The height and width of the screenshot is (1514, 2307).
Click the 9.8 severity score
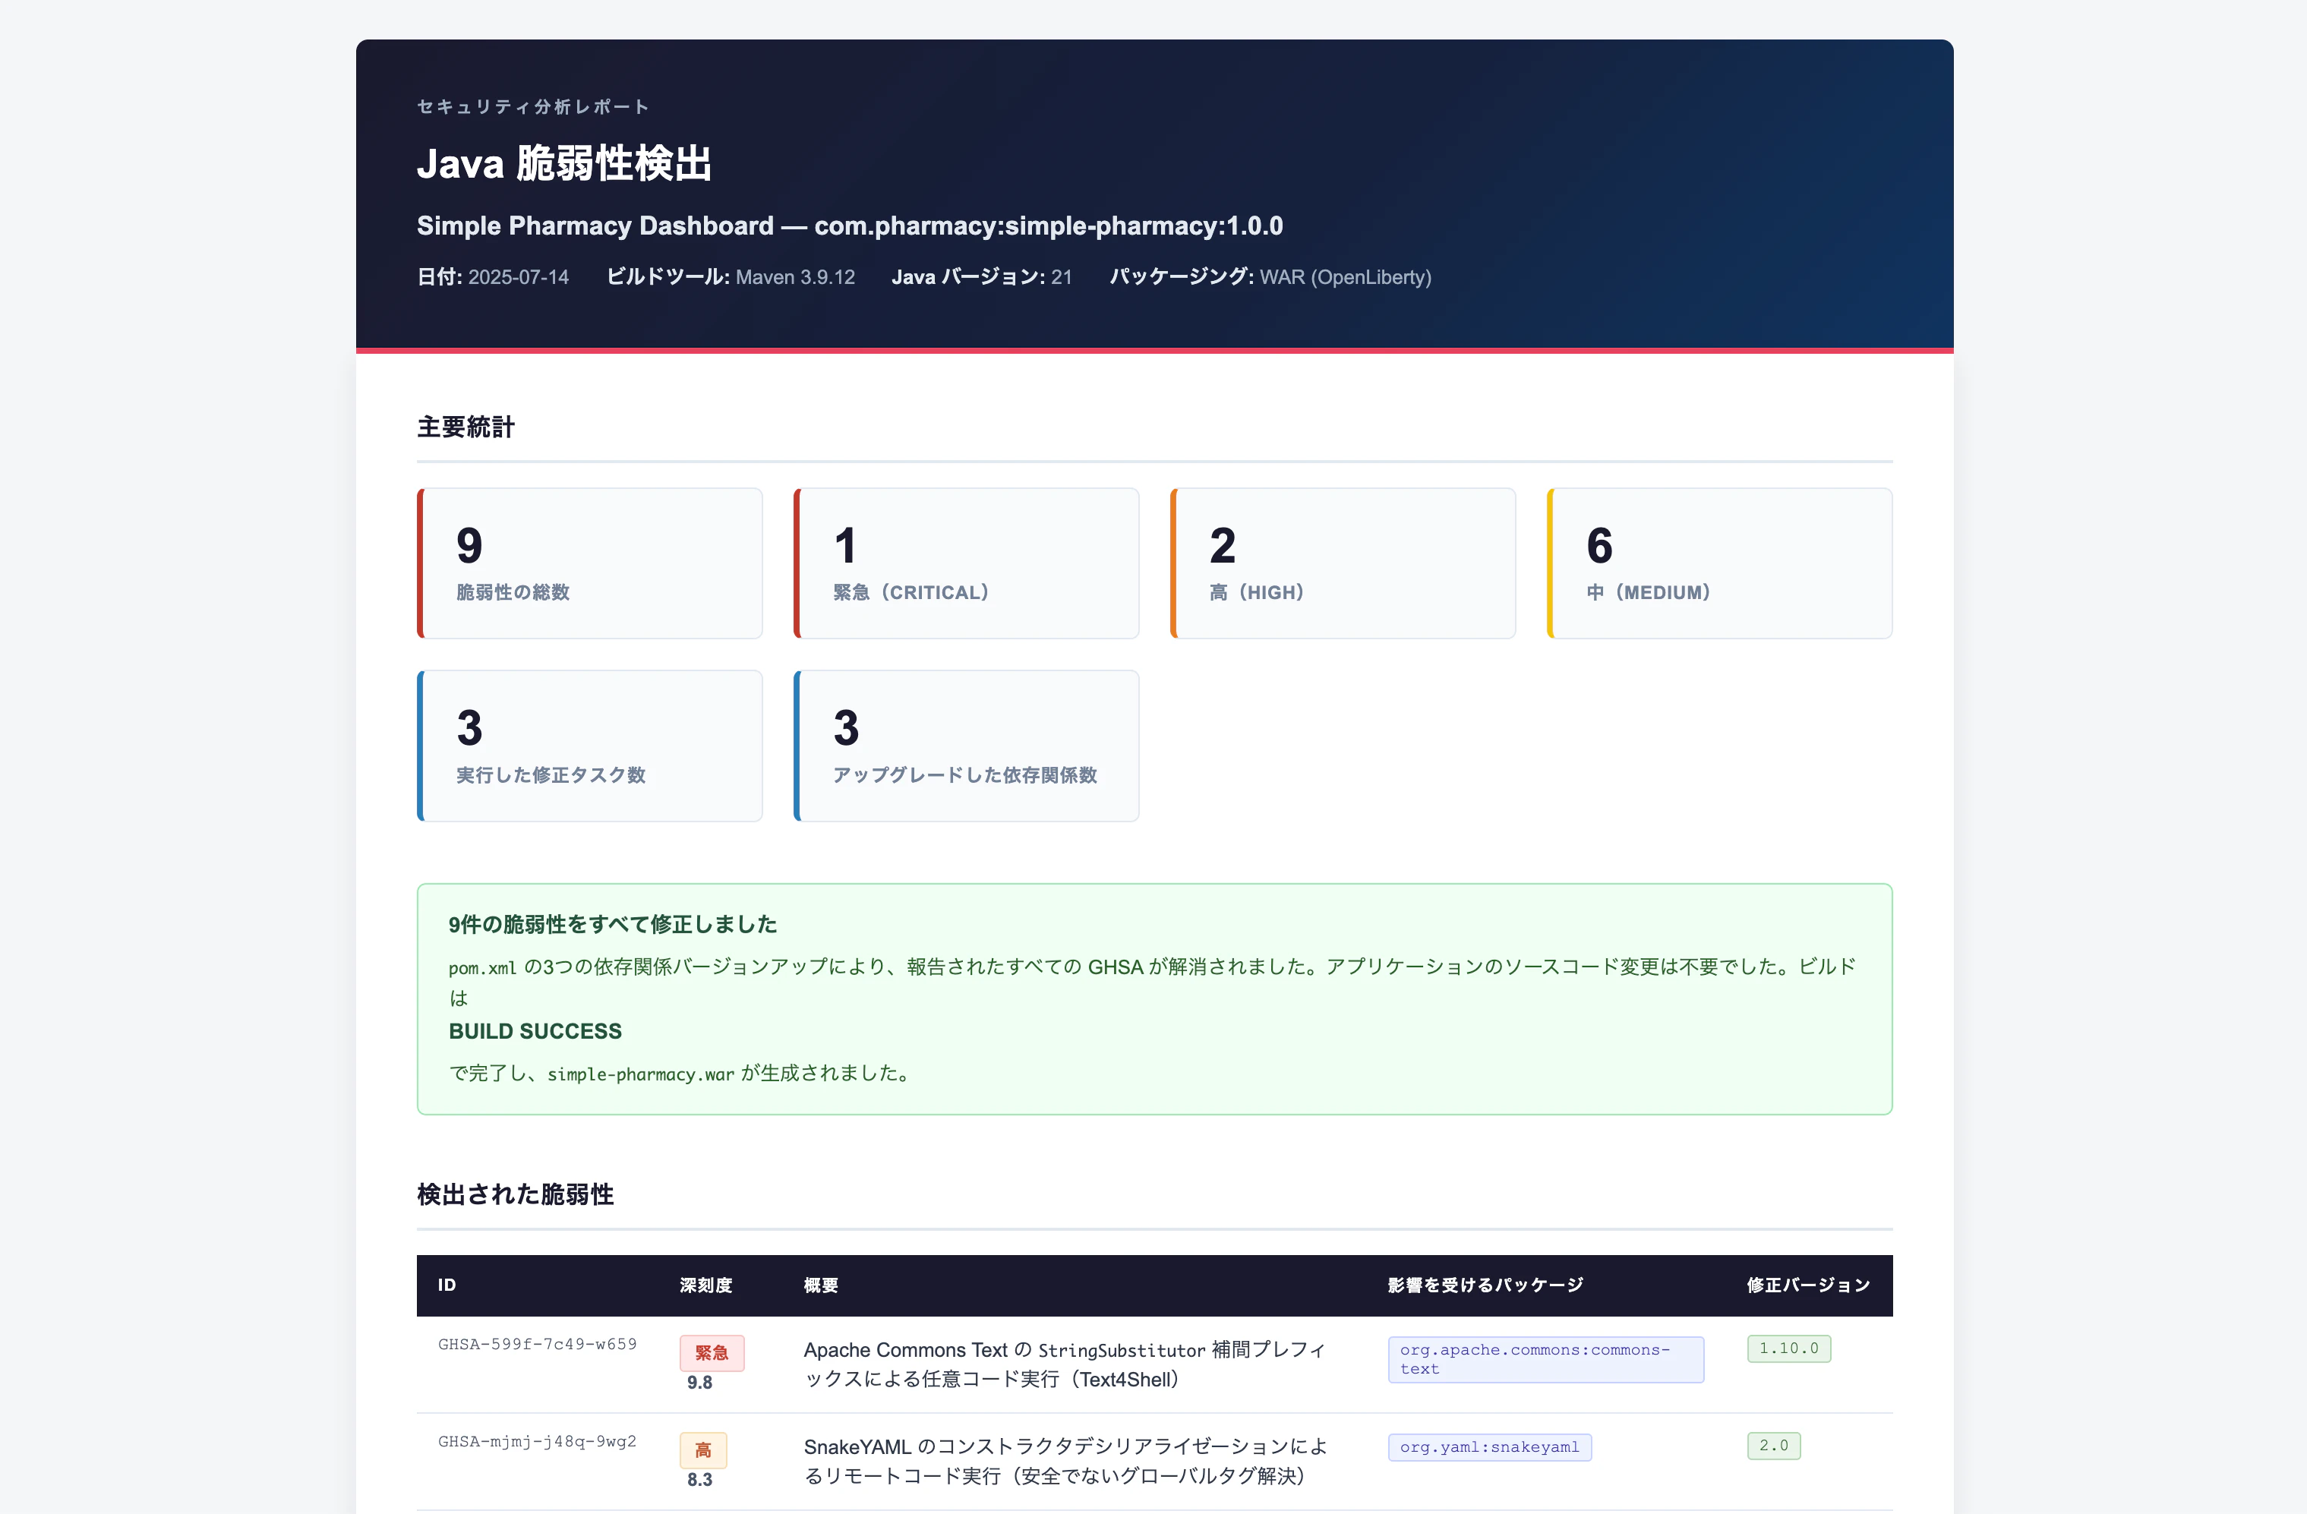[700, 1383]
